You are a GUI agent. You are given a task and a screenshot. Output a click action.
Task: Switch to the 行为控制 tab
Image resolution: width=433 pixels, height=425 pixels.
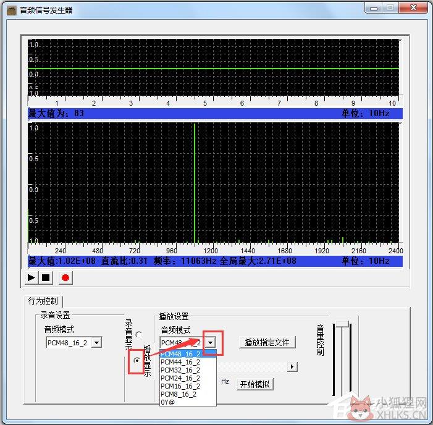(43, 301)
